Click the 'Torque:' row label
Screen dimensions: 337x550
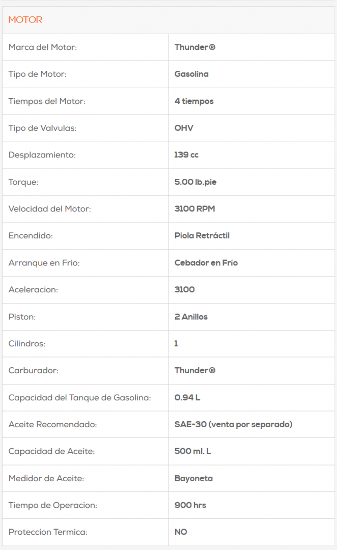point(23,182)
